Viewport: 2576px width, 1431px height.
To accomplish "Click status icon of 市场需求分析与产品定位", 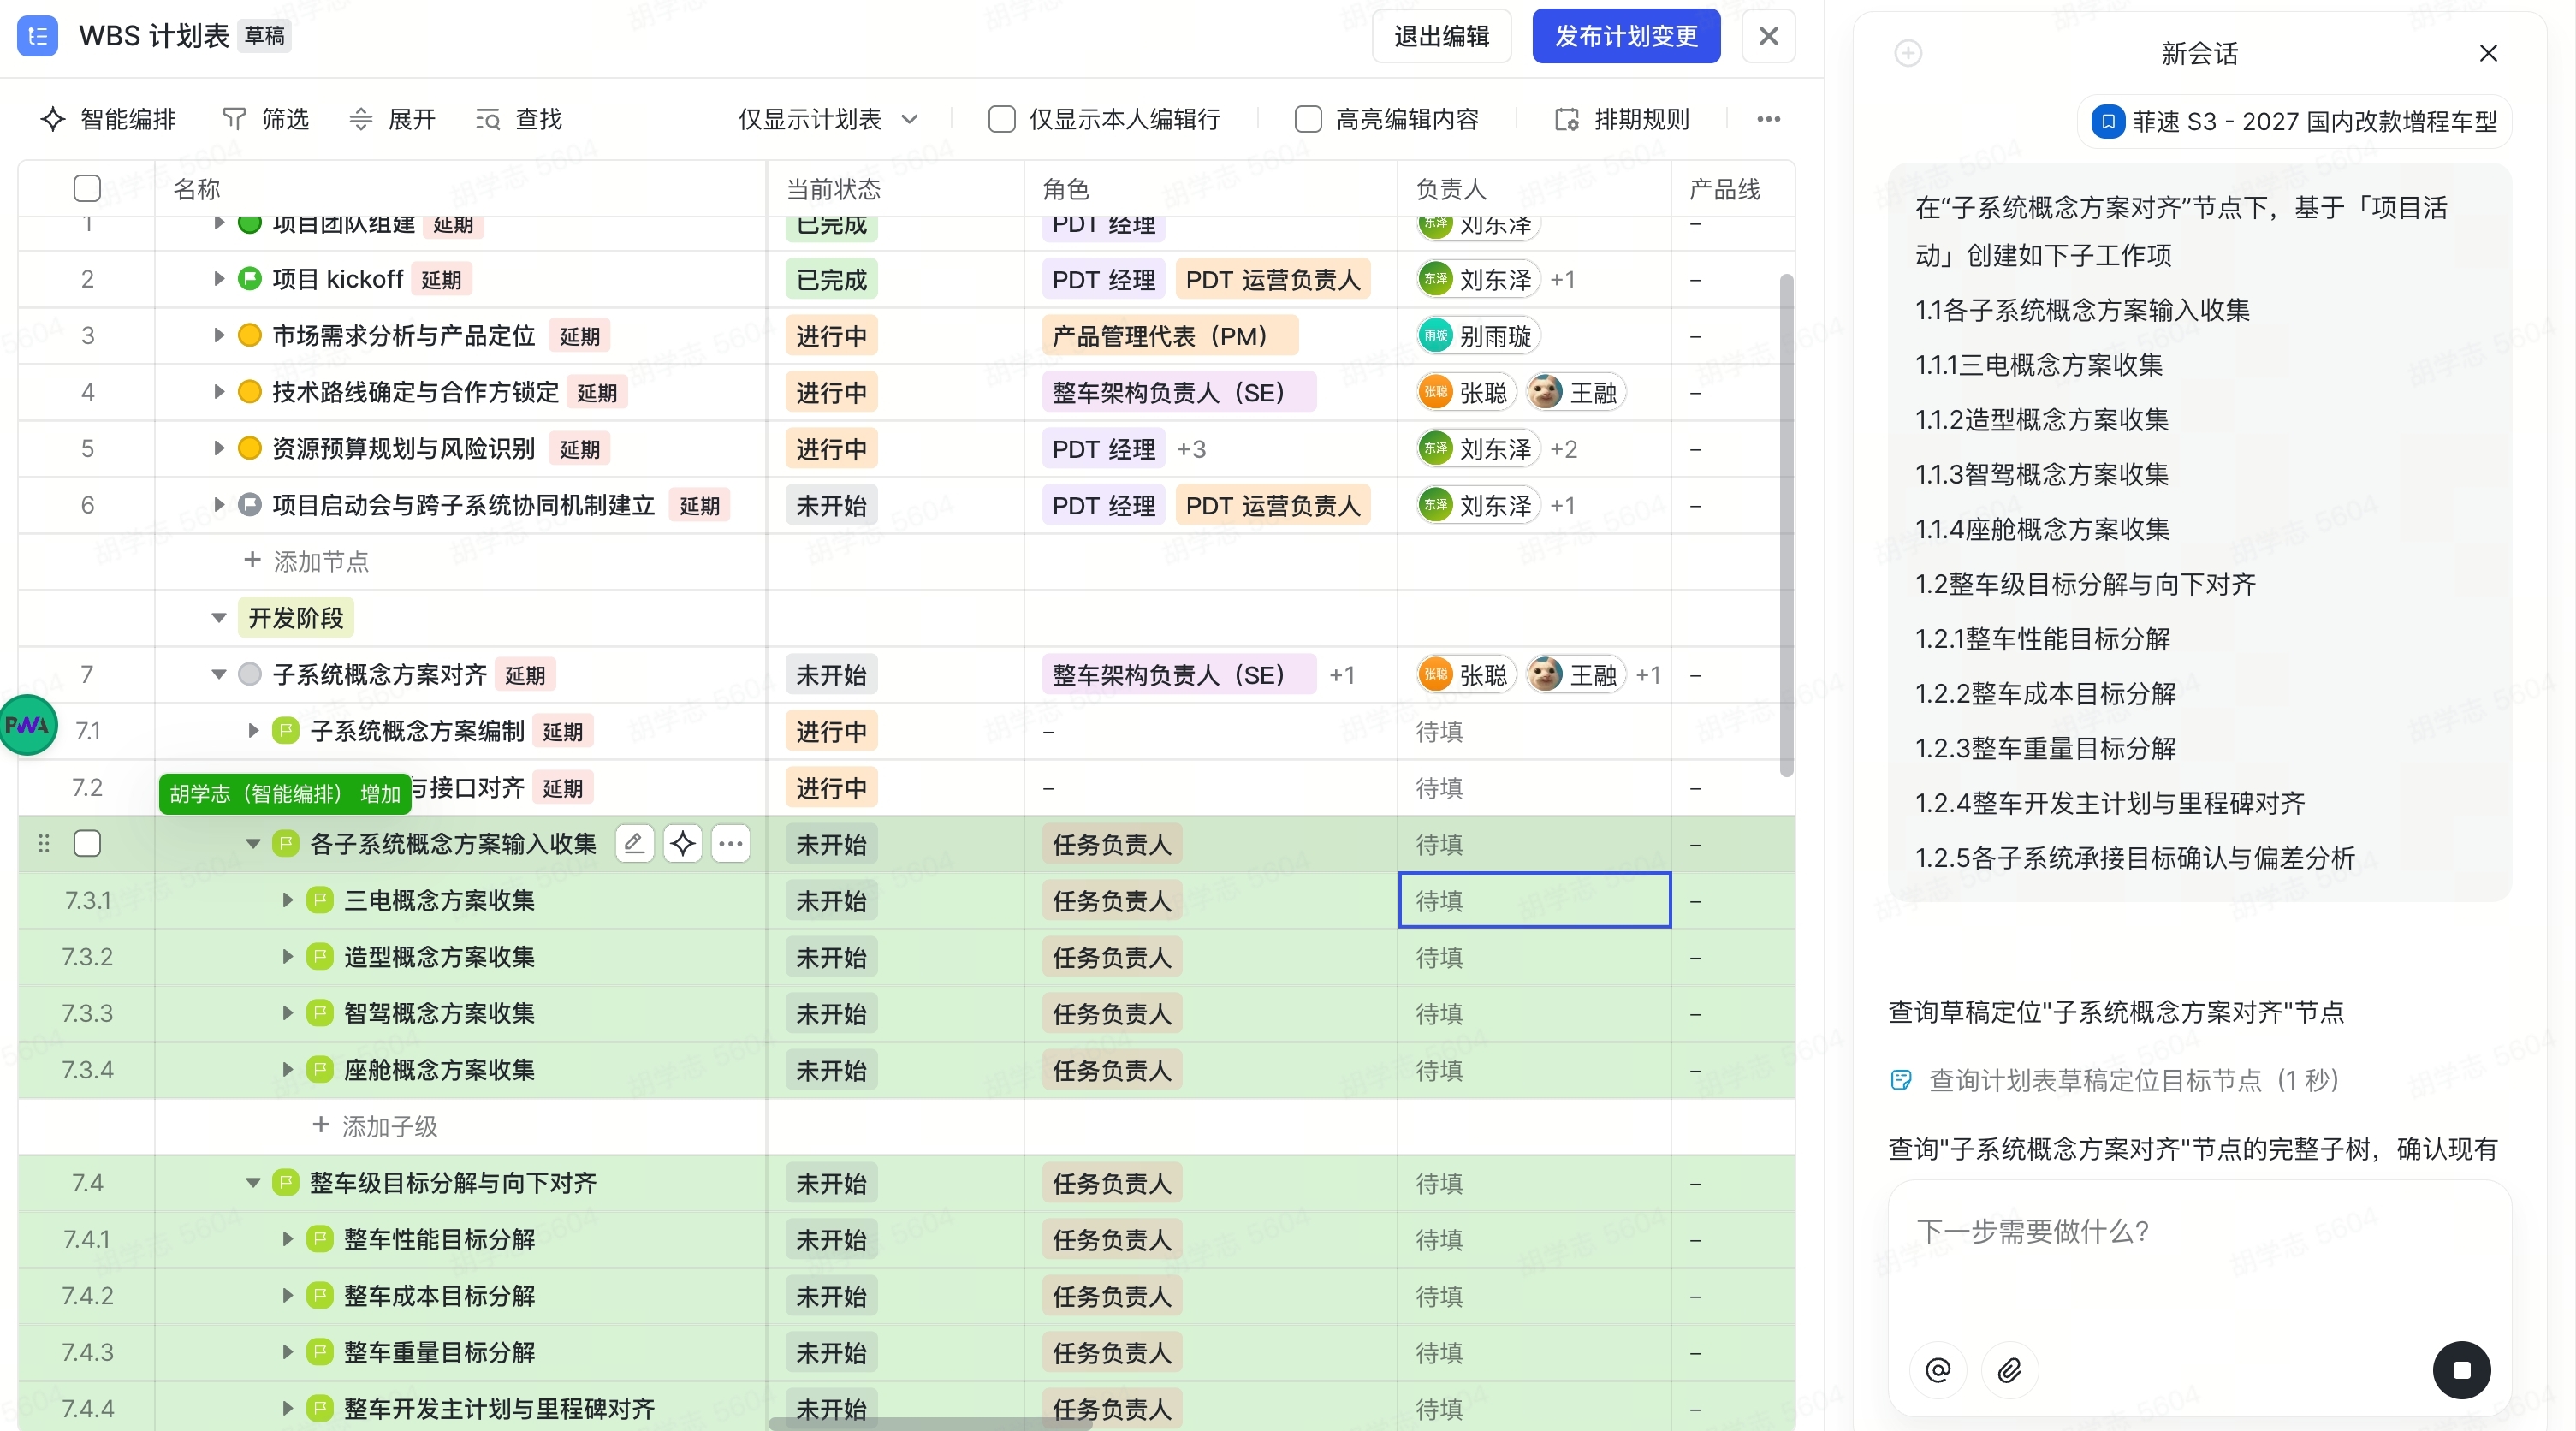I will click(250, 336).
